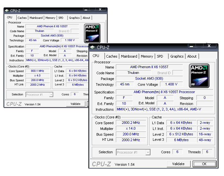The height and width of the screenshot is (176, 224).
Task: Select the SPD tab in the front window
Action: [x=160, y=56]
